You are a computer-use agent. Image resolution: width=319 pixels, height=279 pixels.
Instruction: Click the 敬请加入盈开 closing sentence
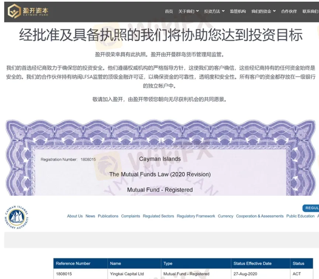pyautogui.click(x=160, y=99)
